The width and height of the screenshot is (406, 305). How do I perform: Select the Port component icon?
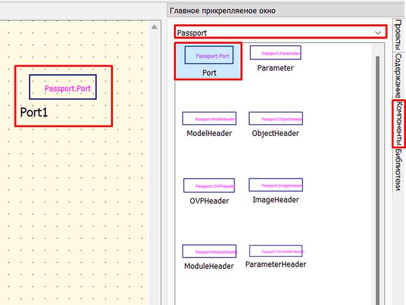click(x=209, y=55)
